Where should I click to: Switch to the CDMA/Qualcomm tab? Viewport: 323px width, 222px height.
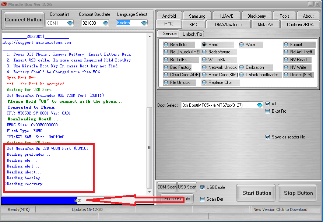[x=228, y=25]
